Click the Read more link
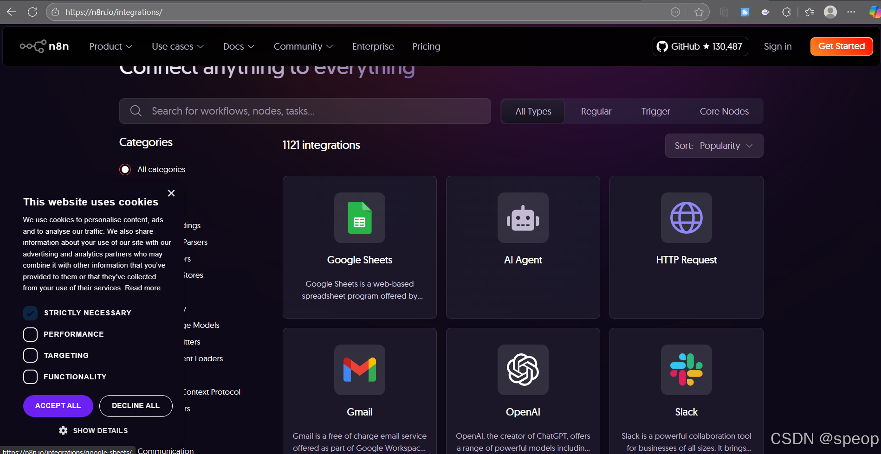 (x=143, y=288)
